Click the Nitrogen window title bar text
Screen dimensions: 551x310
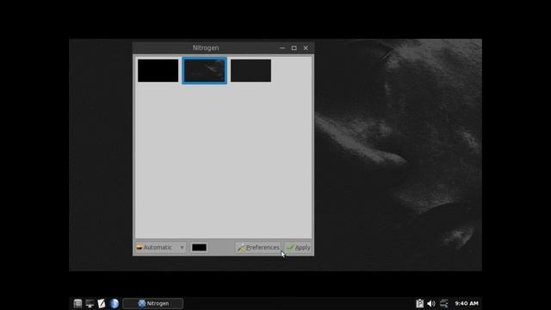(206, 48)
